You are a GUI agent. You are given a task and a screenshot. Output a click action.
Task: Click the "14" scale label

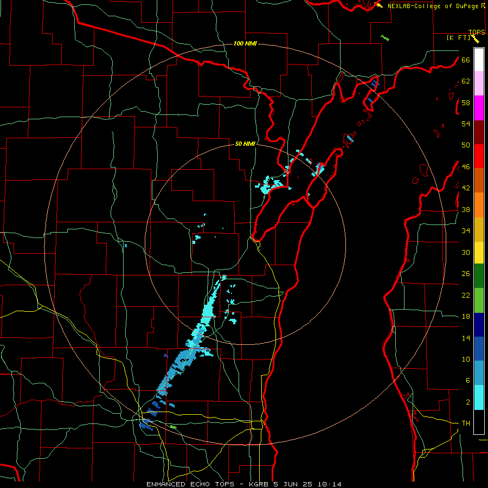pyautogui.click(x=466, y=338)
